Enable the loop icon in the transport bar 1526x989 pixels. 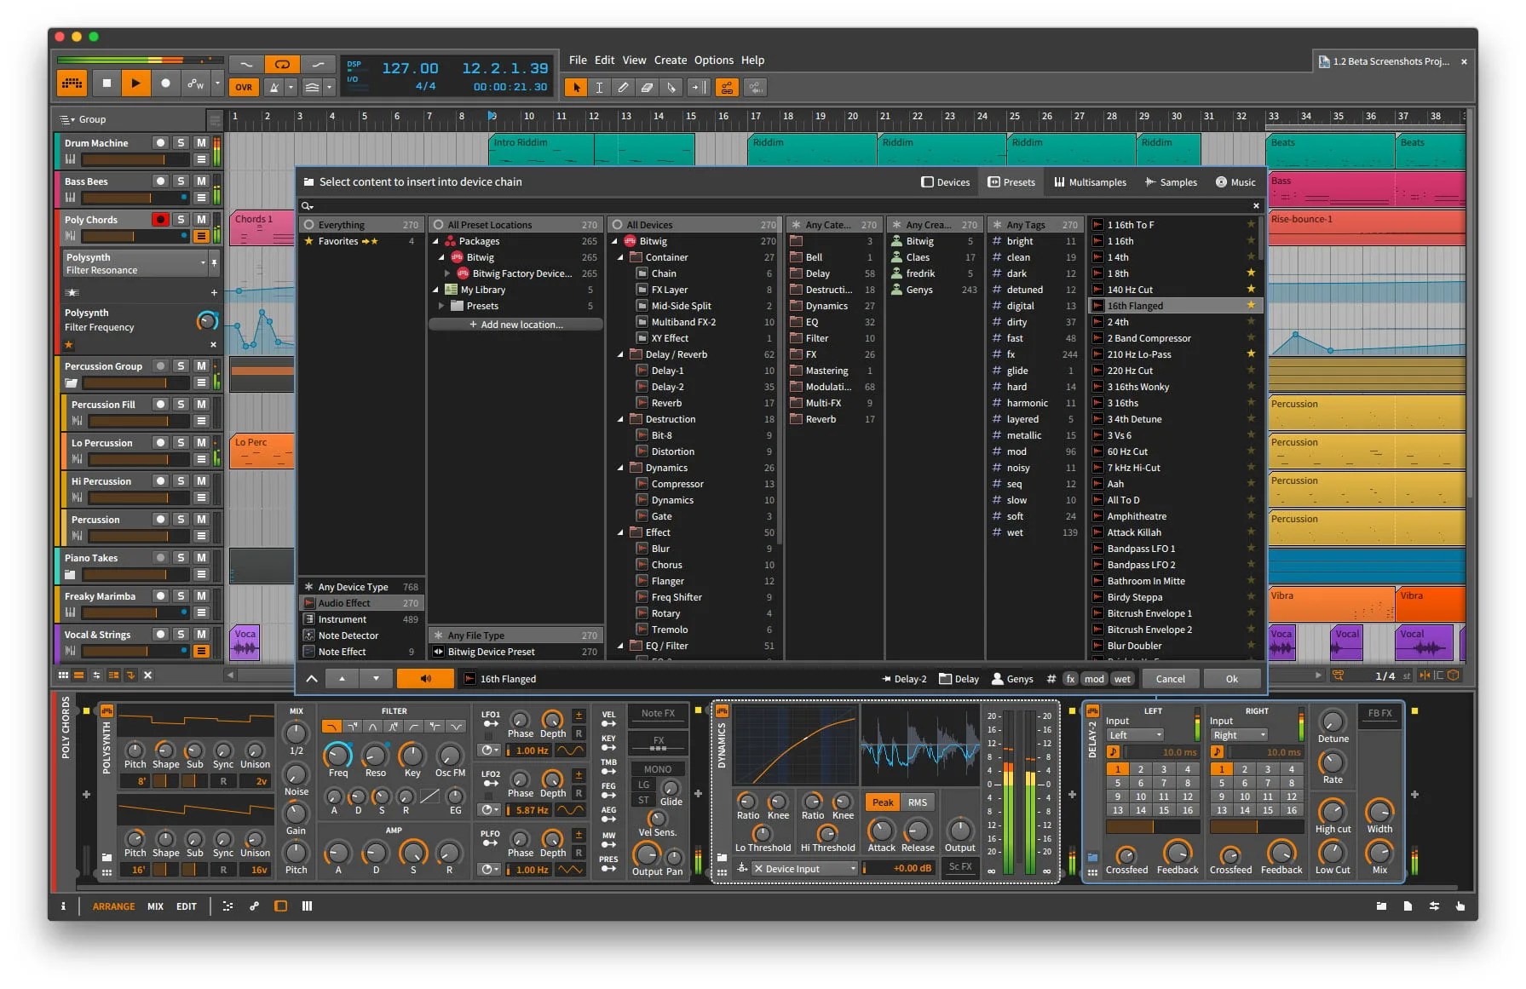coord(282,64)
